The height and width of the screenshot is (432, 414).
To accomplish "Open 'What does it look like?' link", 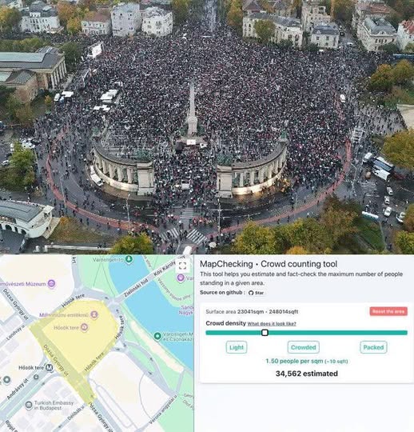I will [x=272, y=324].
